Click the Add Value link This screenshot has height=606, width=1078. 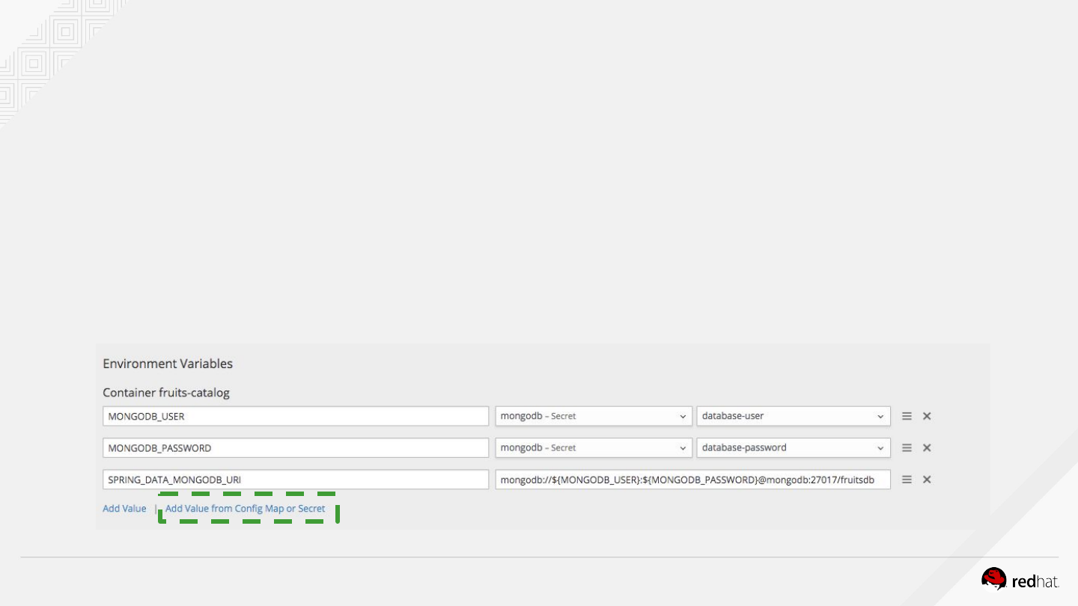pyautogui.click(x=124, y=509)
